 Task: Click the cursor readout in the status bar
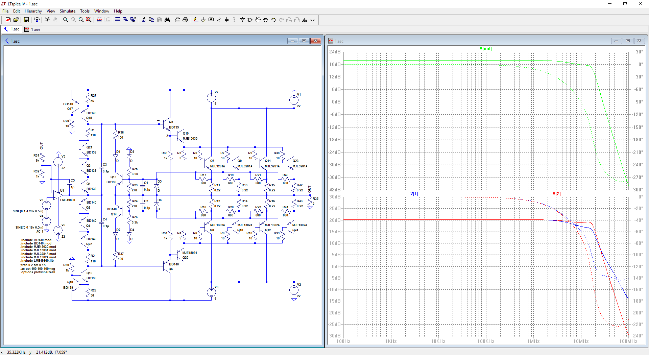coord(34,352)
